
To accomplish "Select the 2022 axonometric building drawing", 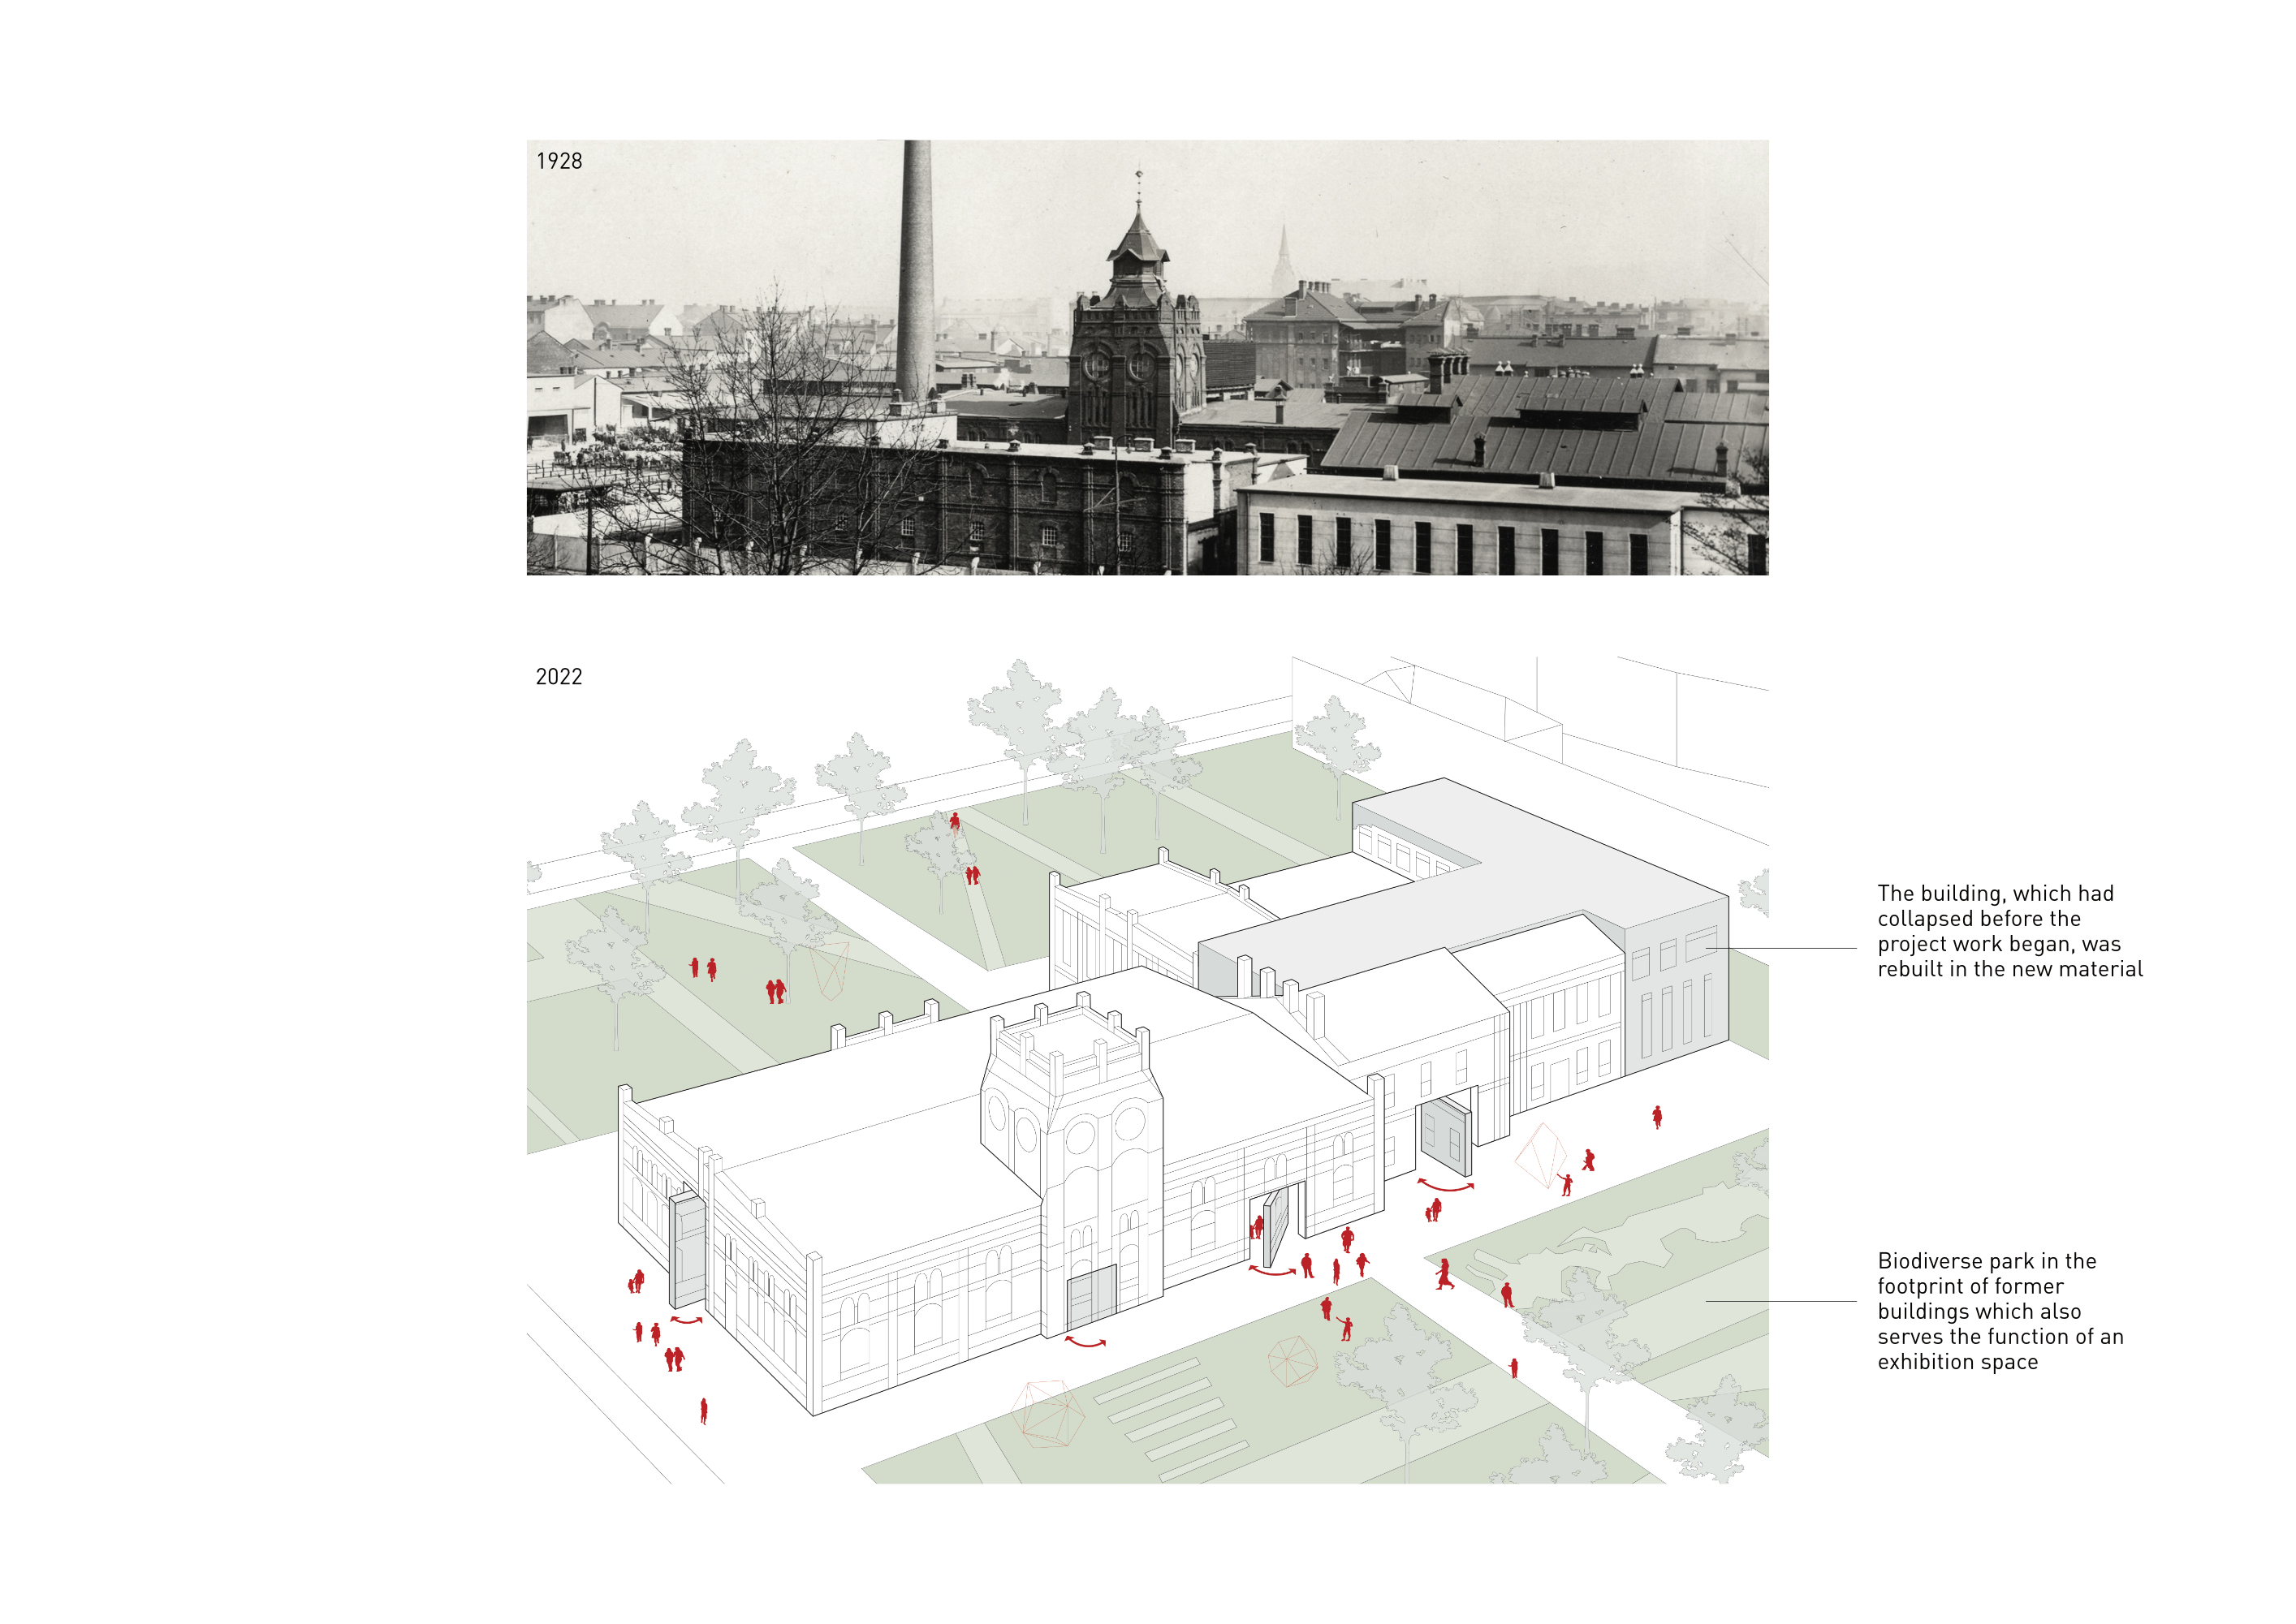I will [1147, 1070].
